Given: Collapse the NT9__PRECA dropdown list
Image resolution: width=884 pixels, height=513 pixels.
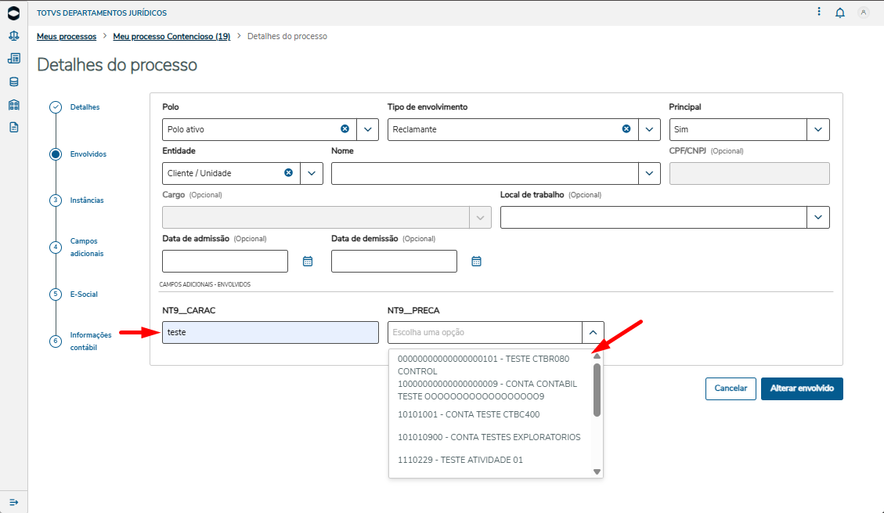Looking at the screenshot, I should 593,332.
